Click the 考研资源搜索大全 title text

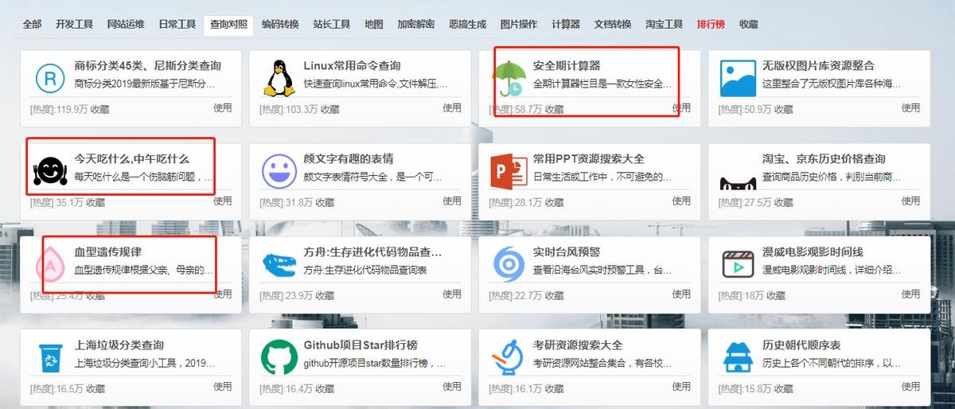coord(578,345)
